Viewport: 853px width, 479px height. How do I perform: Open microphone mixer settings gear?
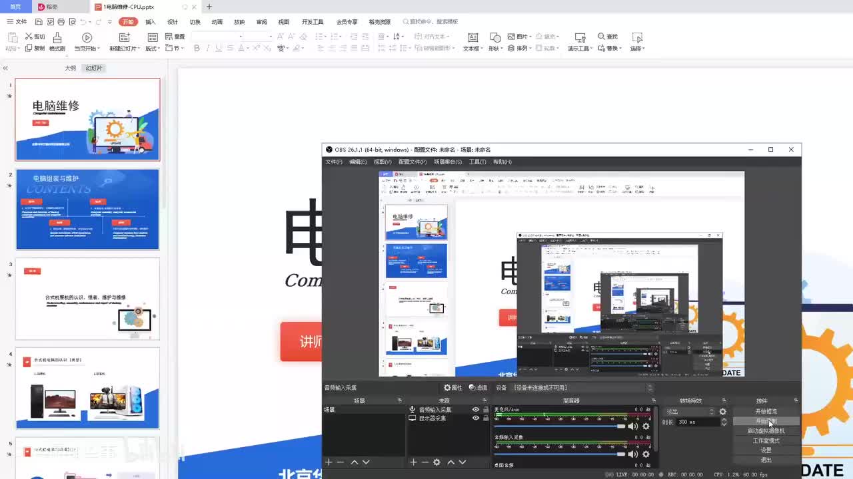[646, 426]
